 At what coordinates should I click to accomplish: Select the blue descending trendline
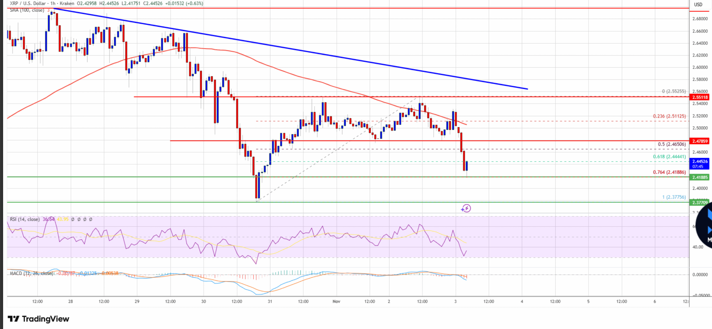coord(306,51)
